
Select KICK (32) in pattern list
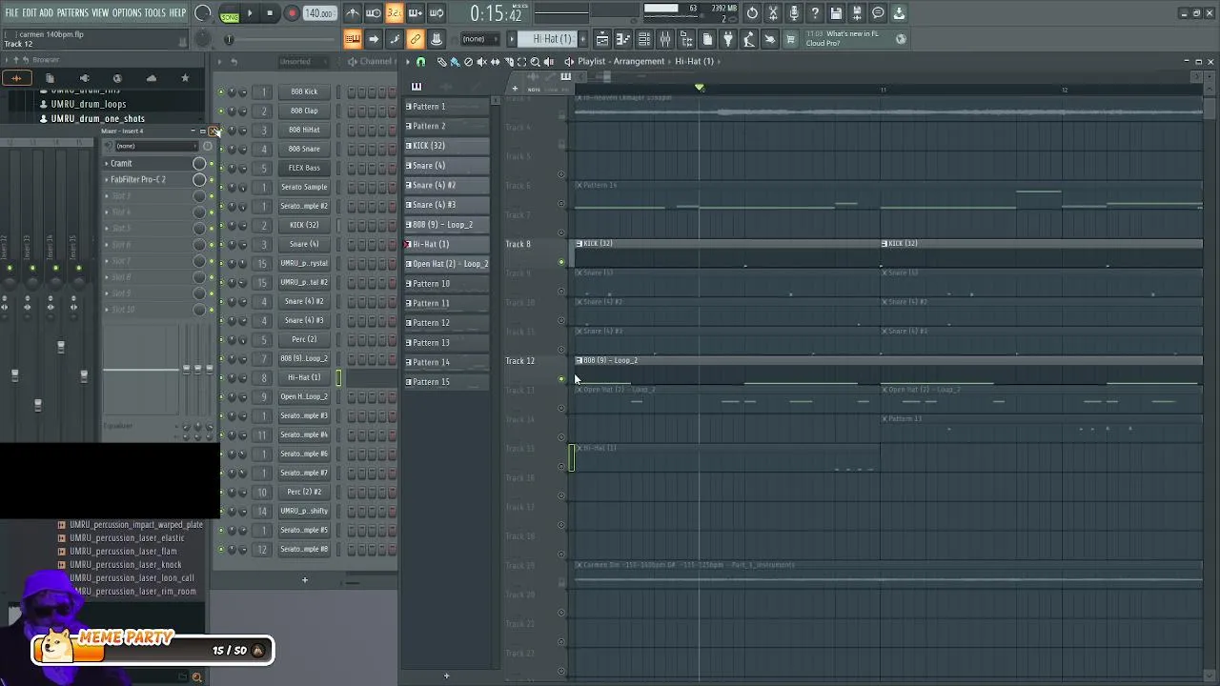coord(446,145)
